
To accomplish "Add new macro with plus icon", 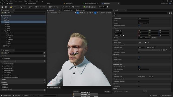I will coord(45,80).
